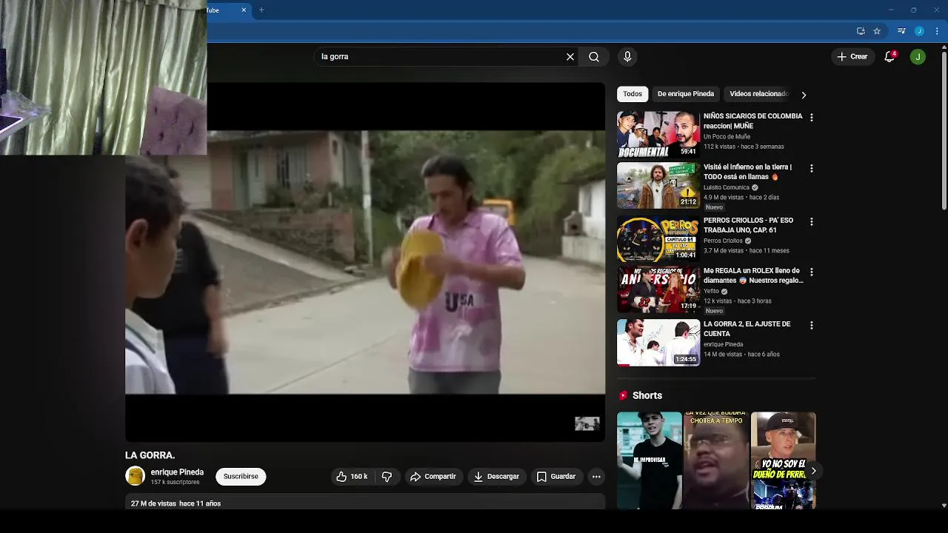Start voice search with microphone icon
This screenshot has width=948, height=533.
[627, 56]
